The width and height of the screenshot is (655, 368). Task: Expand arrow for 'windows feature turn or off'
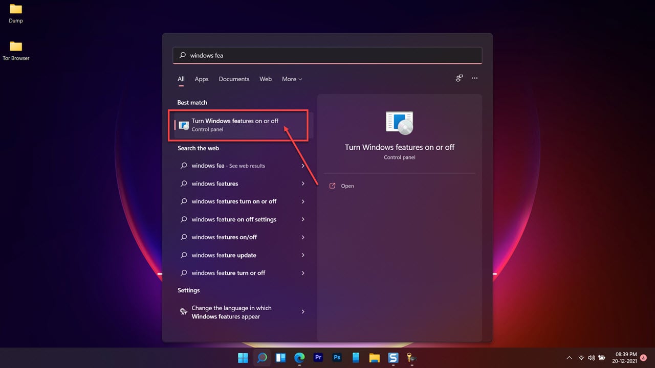303,273
